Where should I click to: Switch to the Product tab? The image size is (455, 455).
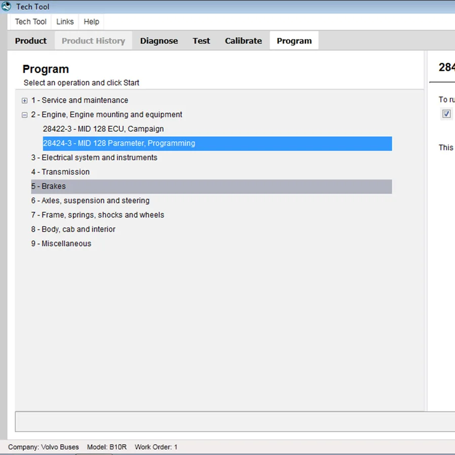(31, 40)
